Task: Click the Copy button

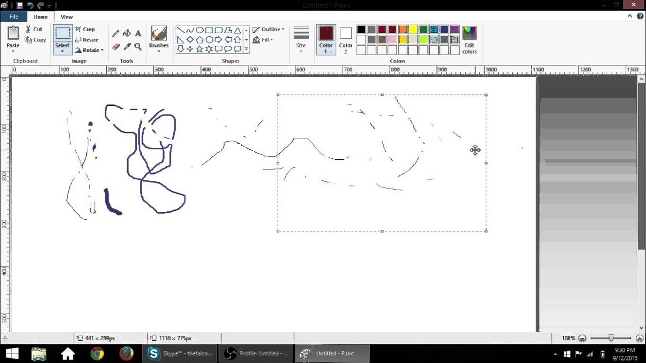Action: (x=35, y=40)
